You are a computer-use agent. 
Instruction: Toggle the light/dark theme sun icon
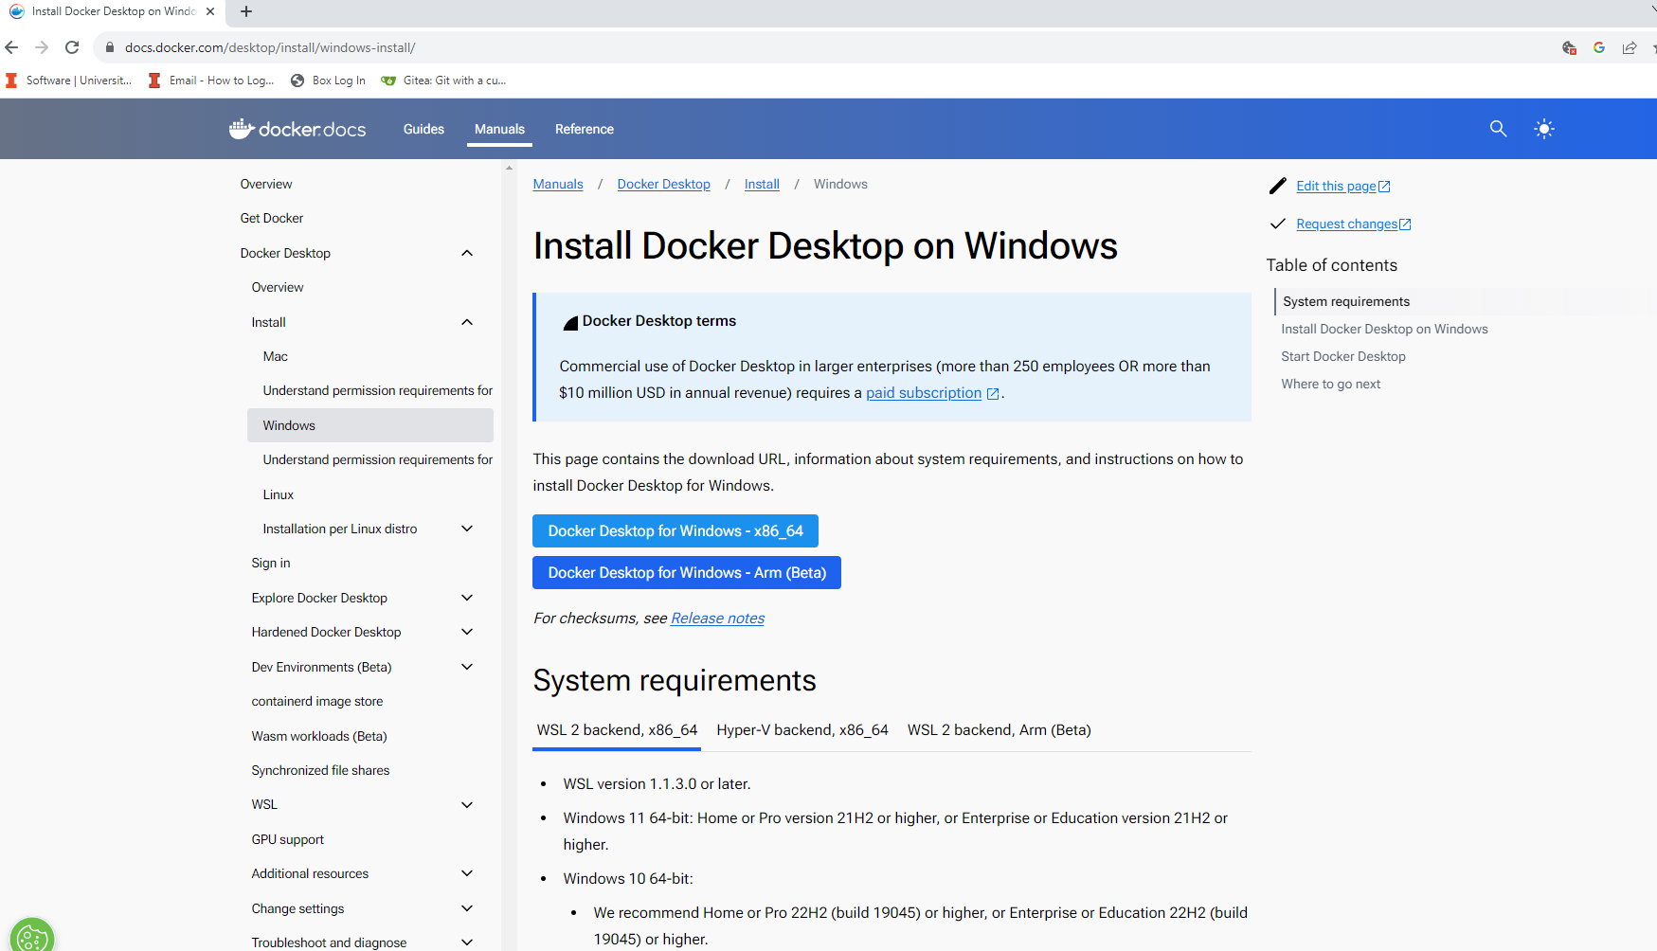[1544, 129]
